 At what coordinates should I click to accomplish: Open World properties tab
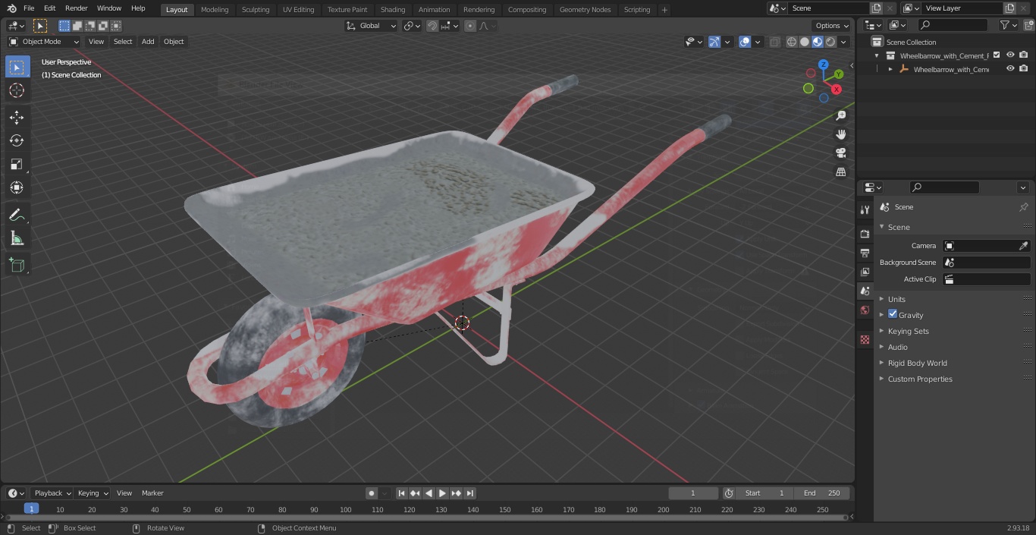pyautogui.click(x=865, y=310)
